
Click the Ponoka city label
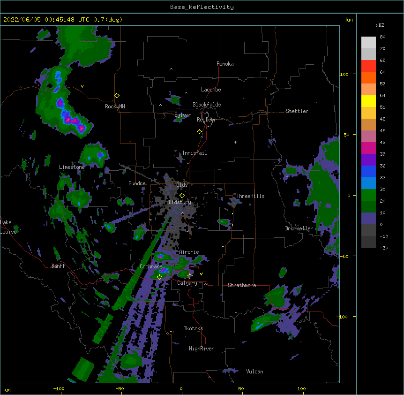[225, 64]
